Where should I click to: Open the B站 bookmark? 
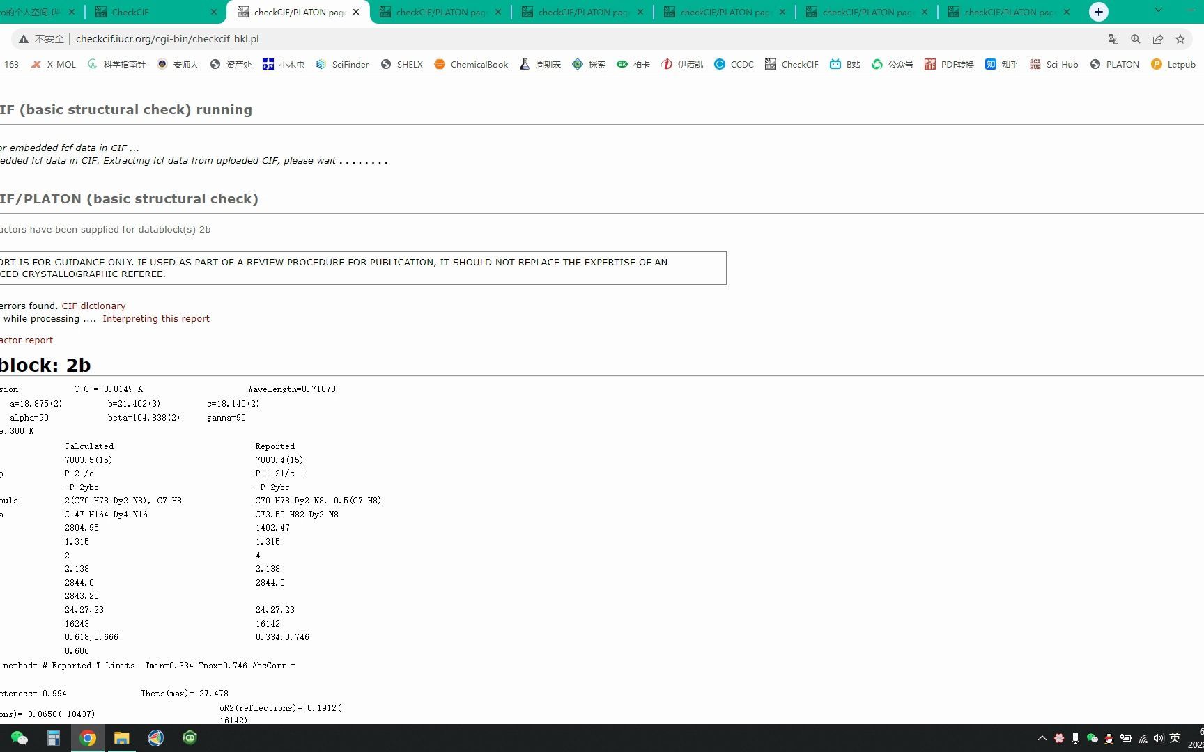845,64
